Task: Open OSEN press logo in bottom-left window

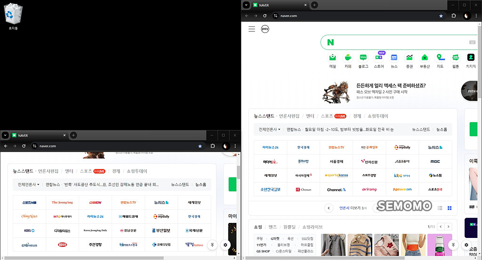Action: (95, 202)
